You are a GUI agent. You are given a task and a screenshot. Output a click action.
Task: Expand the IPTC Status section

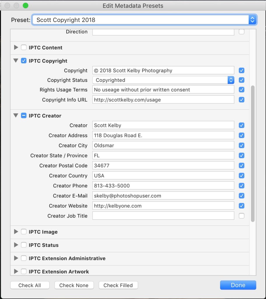(16, 245)
